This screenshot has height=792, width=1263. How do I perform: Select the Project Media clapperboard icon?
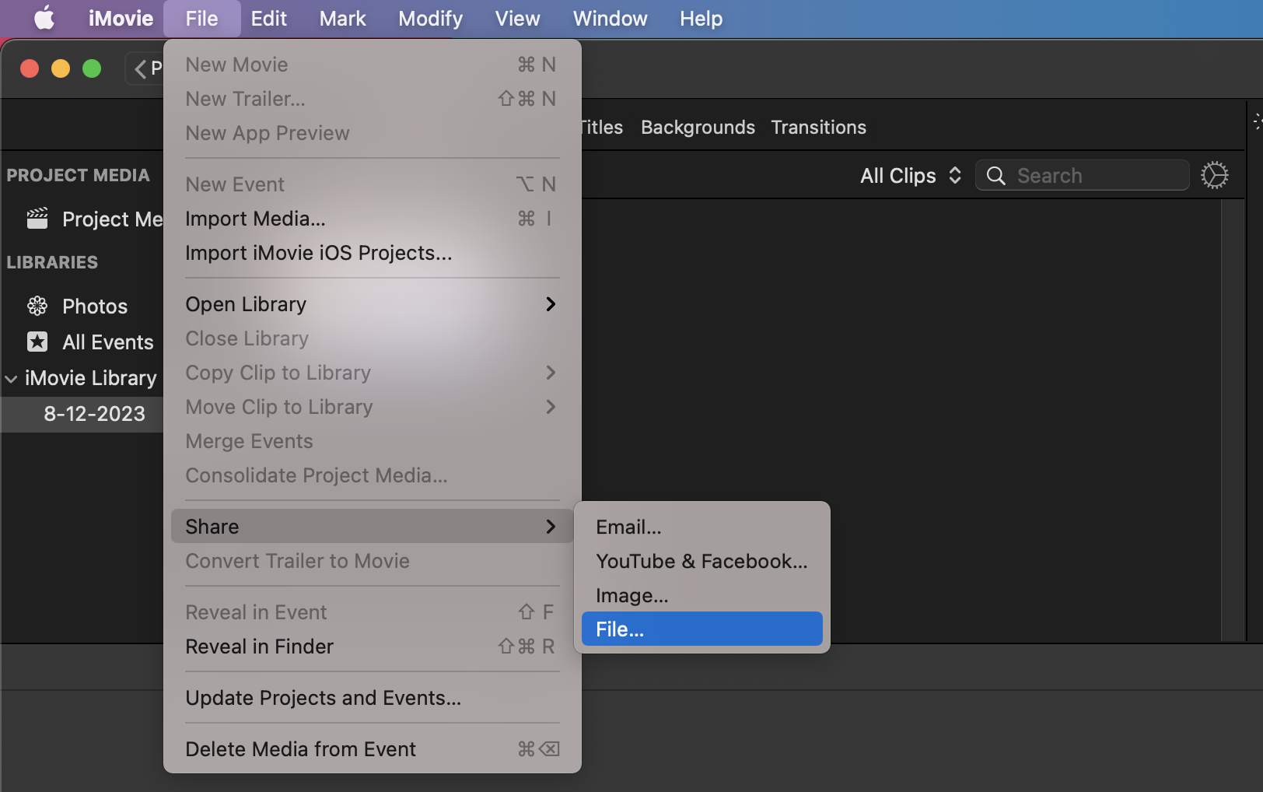pyautogui.click(x=37, y=219)
